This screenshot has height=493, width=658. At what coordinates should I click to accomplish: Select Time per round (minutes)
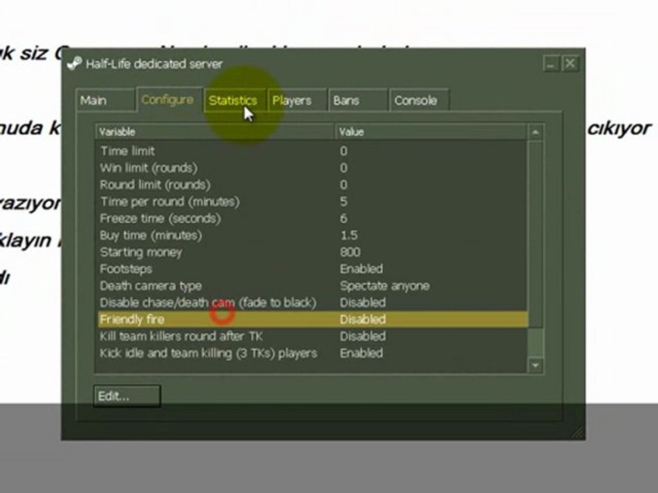313,202
